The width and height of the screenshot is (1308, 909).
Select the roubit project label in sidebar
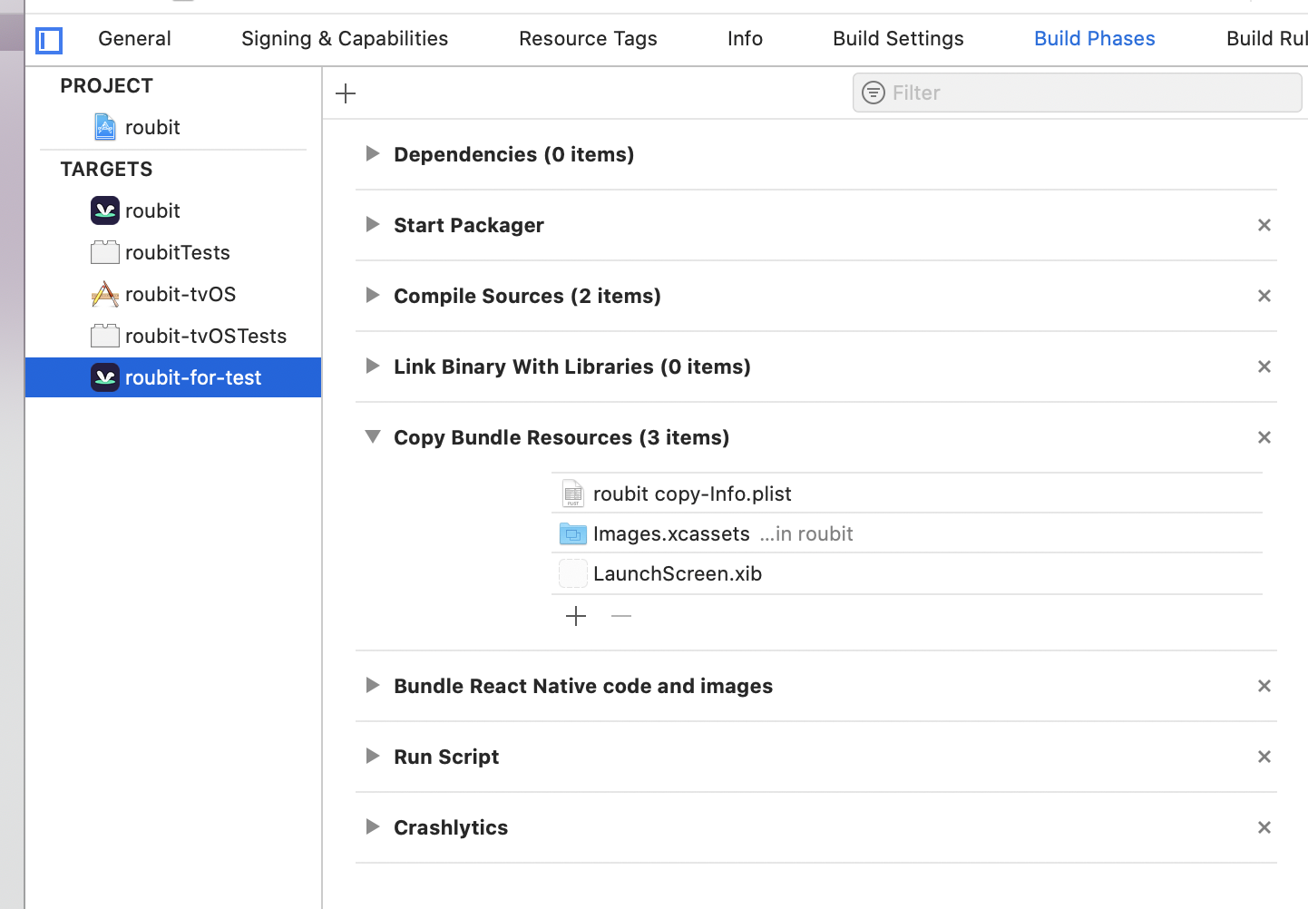[x=152, y=127]
